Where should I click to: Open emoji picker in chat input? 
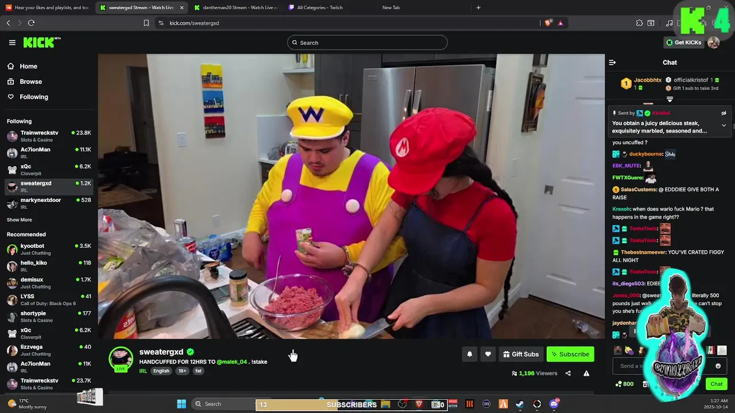[718, 366]
